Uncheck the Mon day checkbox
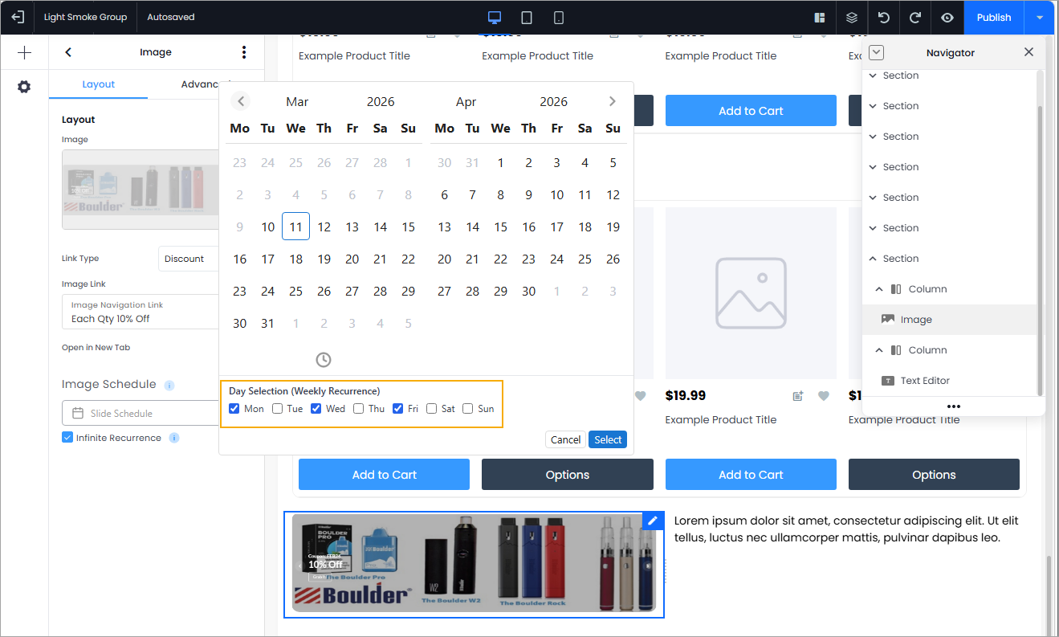 234,409
